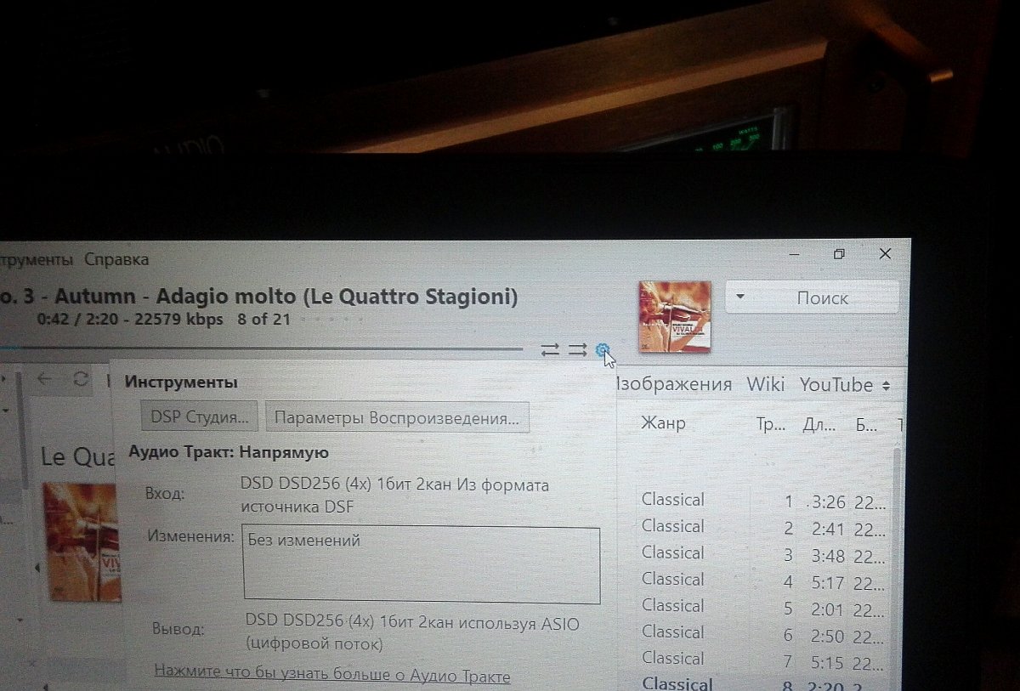Click inside the Изменения text box
Screen dimensions: 1020x691
(x=422, y=564)
